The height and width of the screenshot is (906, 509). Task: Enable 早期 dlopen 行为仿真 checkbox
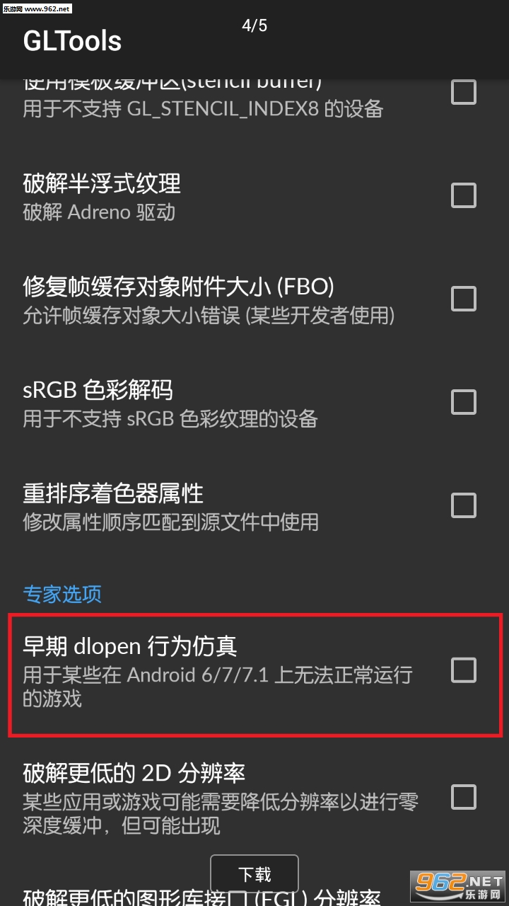click(464, 670)
